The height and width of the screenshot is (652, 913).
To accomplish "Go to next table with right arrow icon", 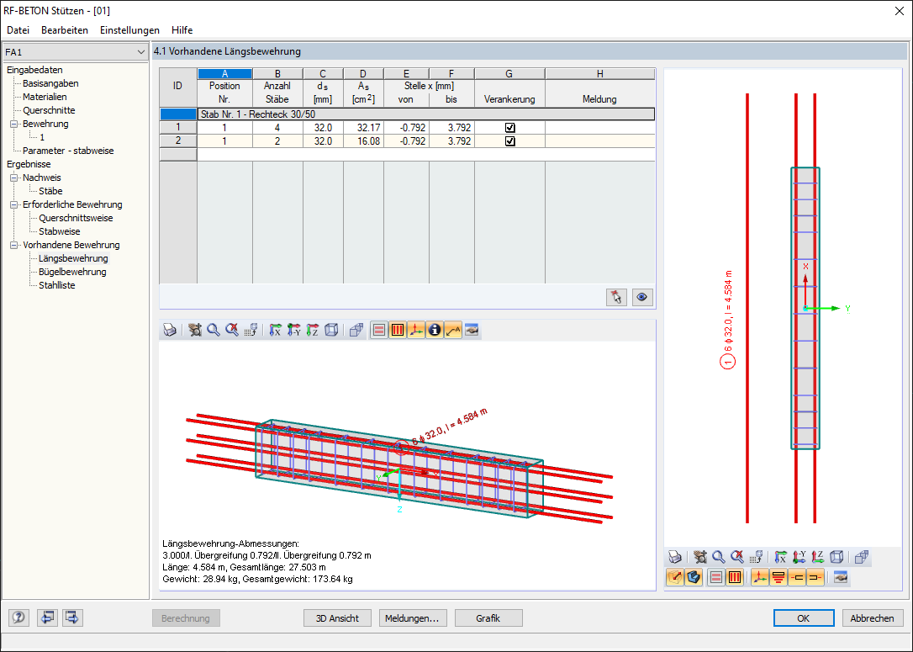I will [72, 617].
